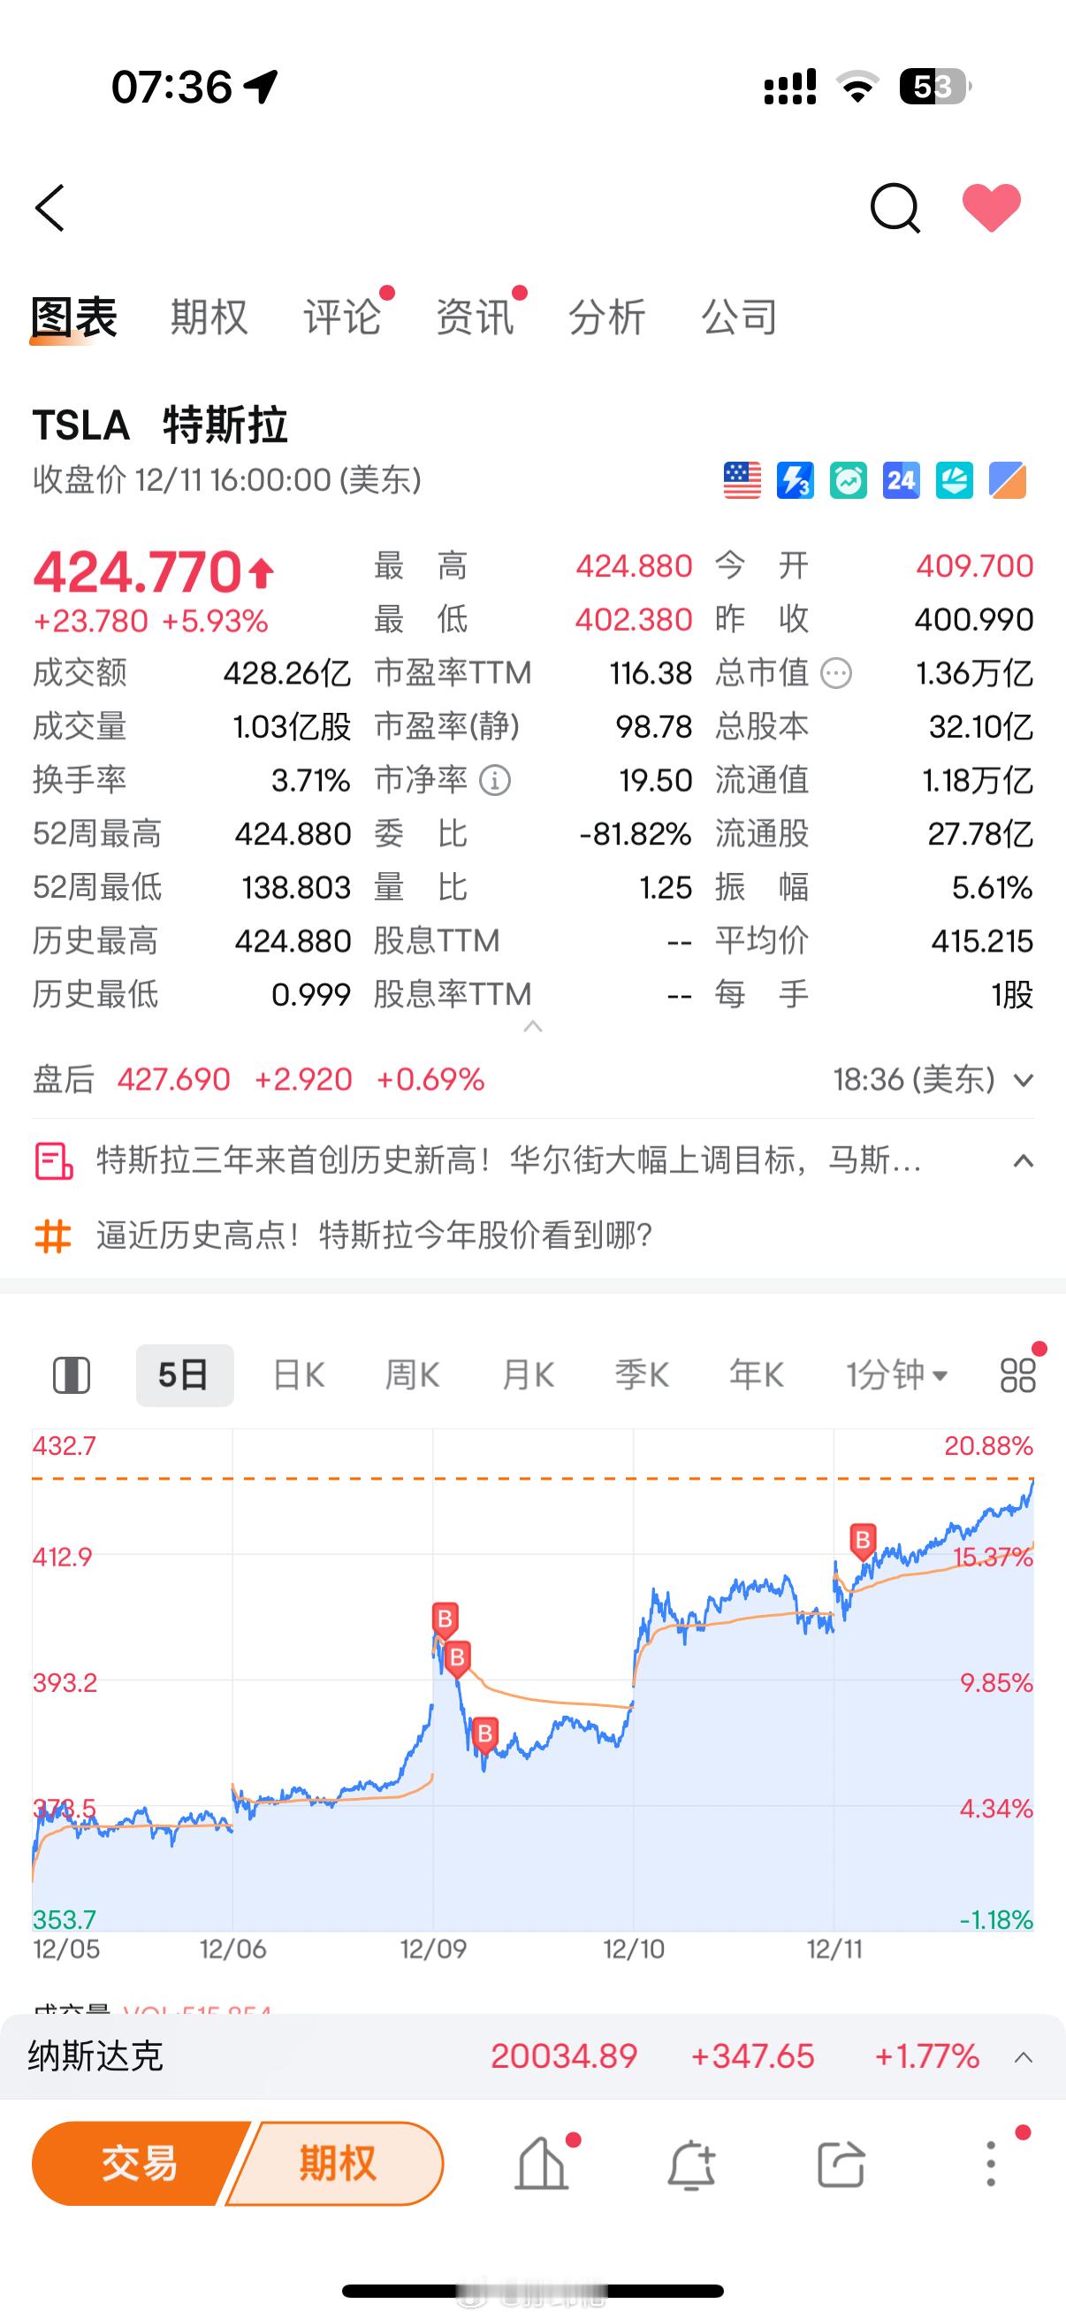Expand the 纳斯达克 index bar caret

pos(1023,2057)
